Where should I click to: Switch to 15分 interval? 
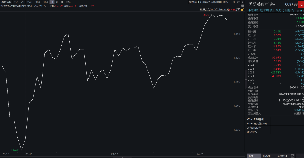click(30, 2)
